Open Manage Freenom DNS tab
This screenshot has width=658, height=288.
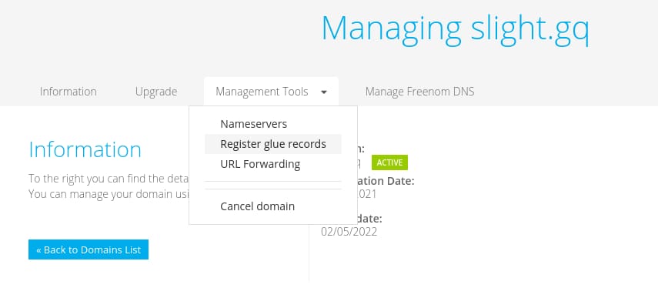(419, 92)
